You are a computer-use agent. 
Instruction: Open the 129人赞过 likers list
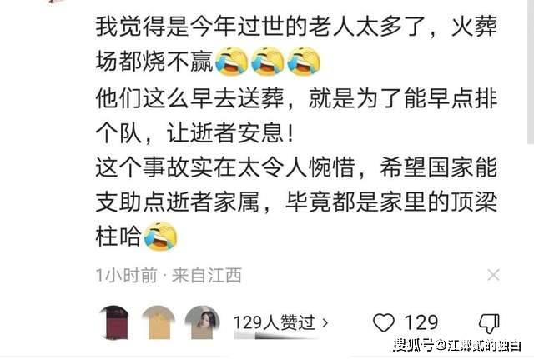[280, 322]
